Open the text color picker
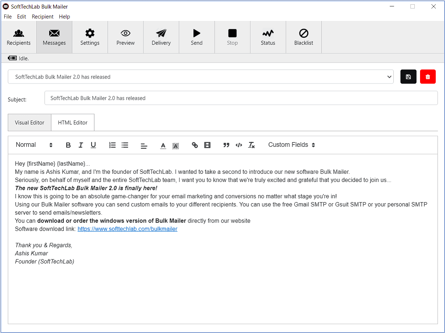 click(163, 145)
